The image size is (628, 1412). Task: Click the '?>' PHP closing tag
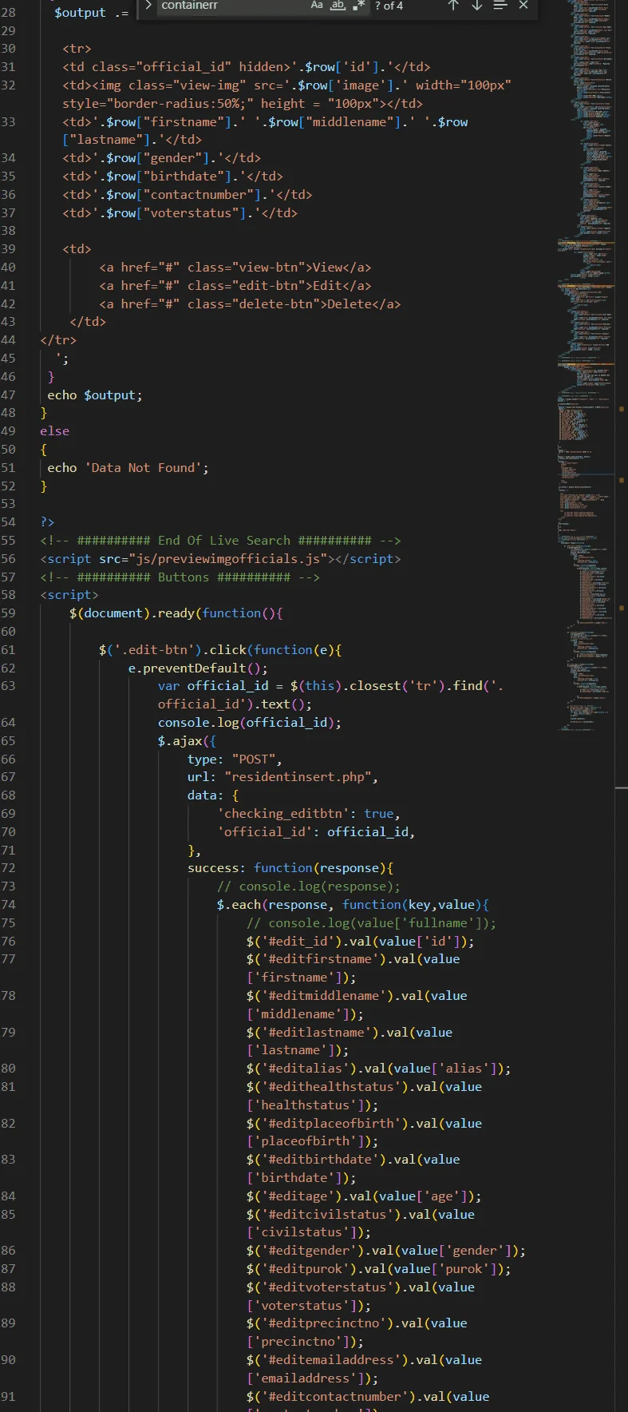pyautogui.click(x=47, y=522)
